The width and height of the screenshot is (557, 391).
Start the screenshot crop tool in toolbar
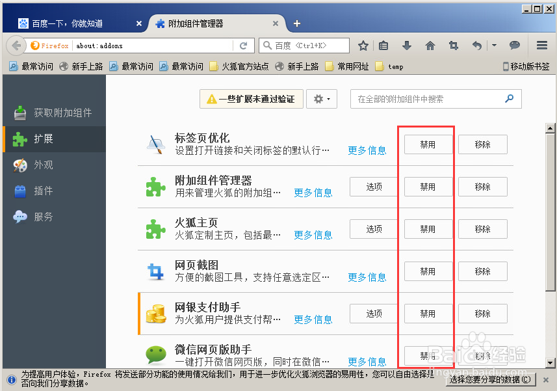(x=453, y=46)
